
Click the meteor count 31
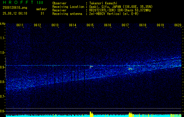(x=42, y=13)
